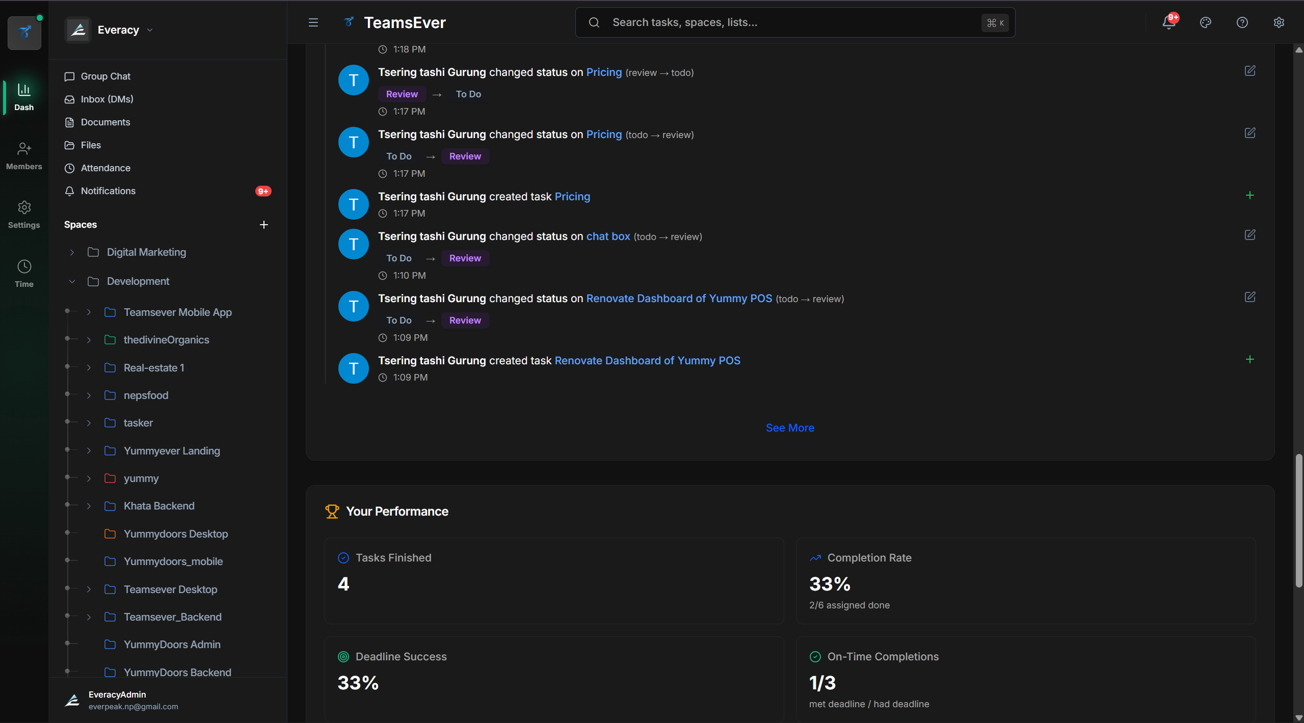The image size is (1304, 723).
Task: Click the search tasks, spaces, lists field
Action: pos(795,22)
